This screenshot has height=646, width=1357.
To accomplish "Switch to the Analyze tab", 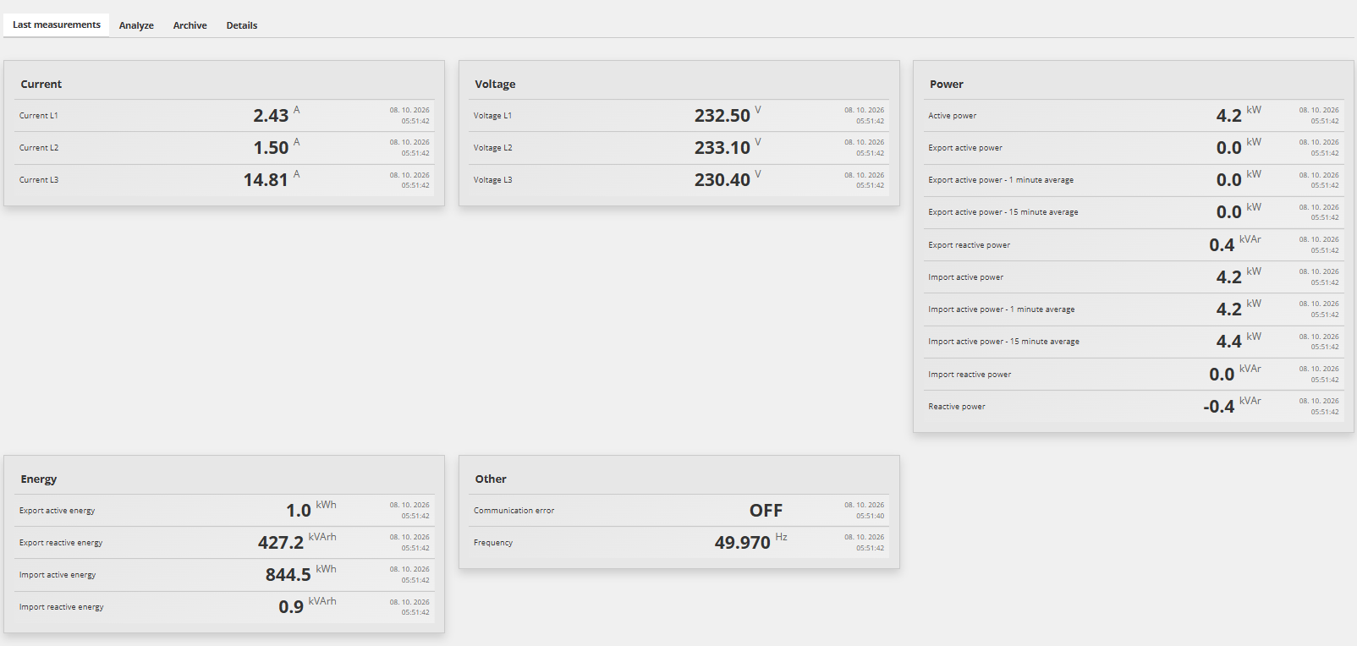I will [x=136, y=25].
